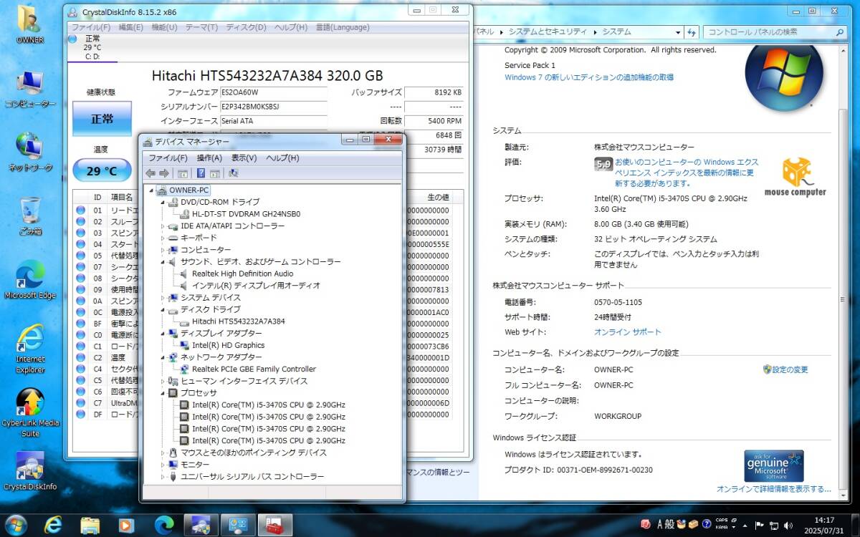The image size is (860, 537).
Task: Open Internet Explorer from taskbar
Action: (x=52, y=525)
